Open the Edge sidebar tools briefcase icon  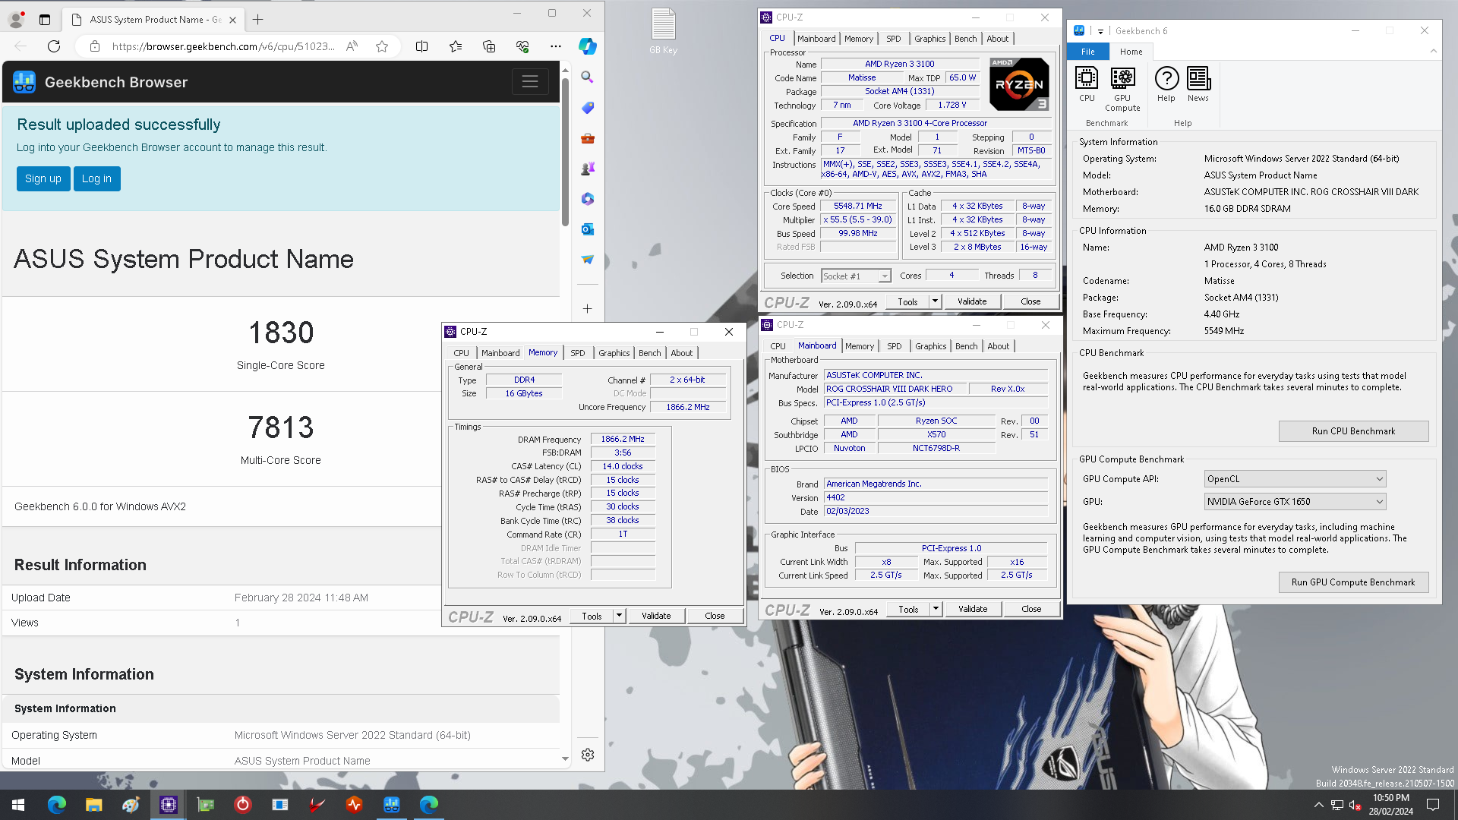pyautogui.click(x=588, y=138)
